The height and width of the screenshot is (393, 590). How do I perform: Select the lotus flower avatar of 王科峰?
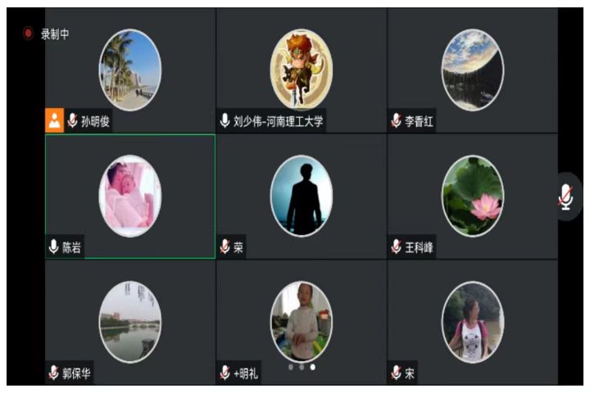(x=473, y=196)
